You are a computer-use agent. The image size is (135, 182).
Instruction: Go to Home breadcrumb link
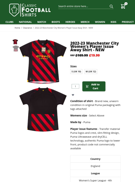(x=17, y=28)
